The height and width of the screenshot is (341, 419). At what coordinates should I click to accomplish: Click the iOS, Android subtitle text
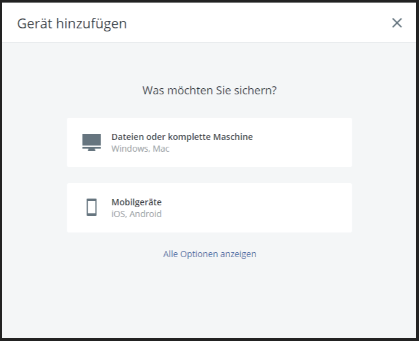coord(136,214)
